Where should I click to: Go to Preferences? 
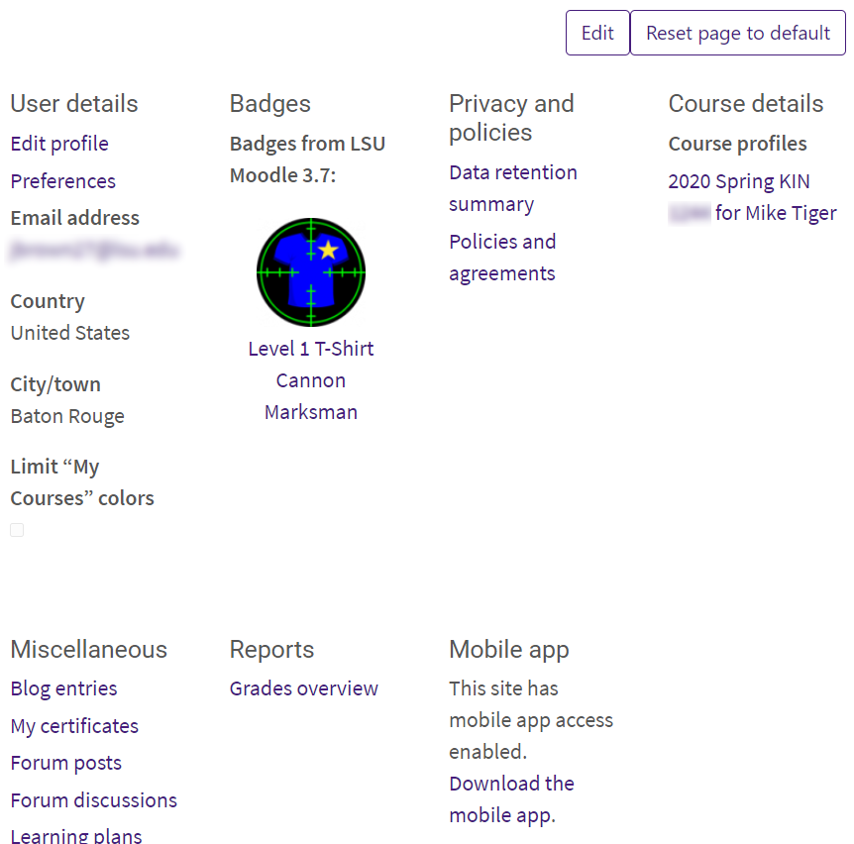[x=63, y=181]
